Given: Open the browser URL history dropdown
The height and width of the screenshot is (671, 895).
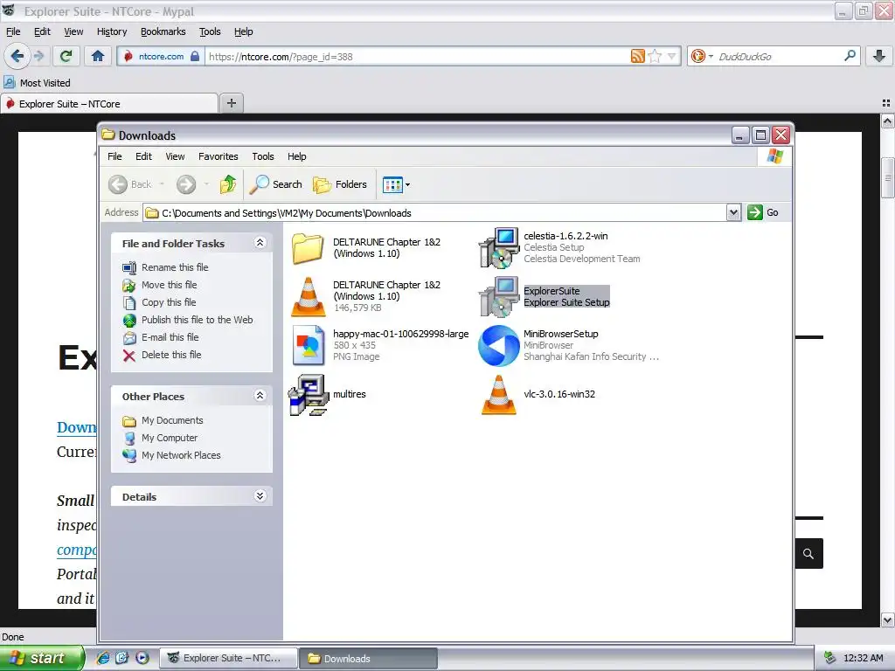Looking at the screenshot, I should click(672, 56).
